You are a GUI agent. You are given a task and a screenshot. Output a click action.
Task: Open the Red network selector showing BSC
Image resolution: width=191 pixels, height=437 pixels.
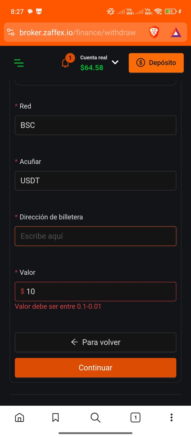tap(95, 125)
